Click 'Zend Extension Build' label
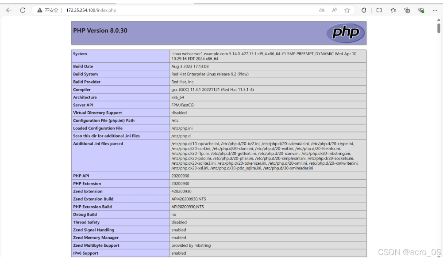 93,199
